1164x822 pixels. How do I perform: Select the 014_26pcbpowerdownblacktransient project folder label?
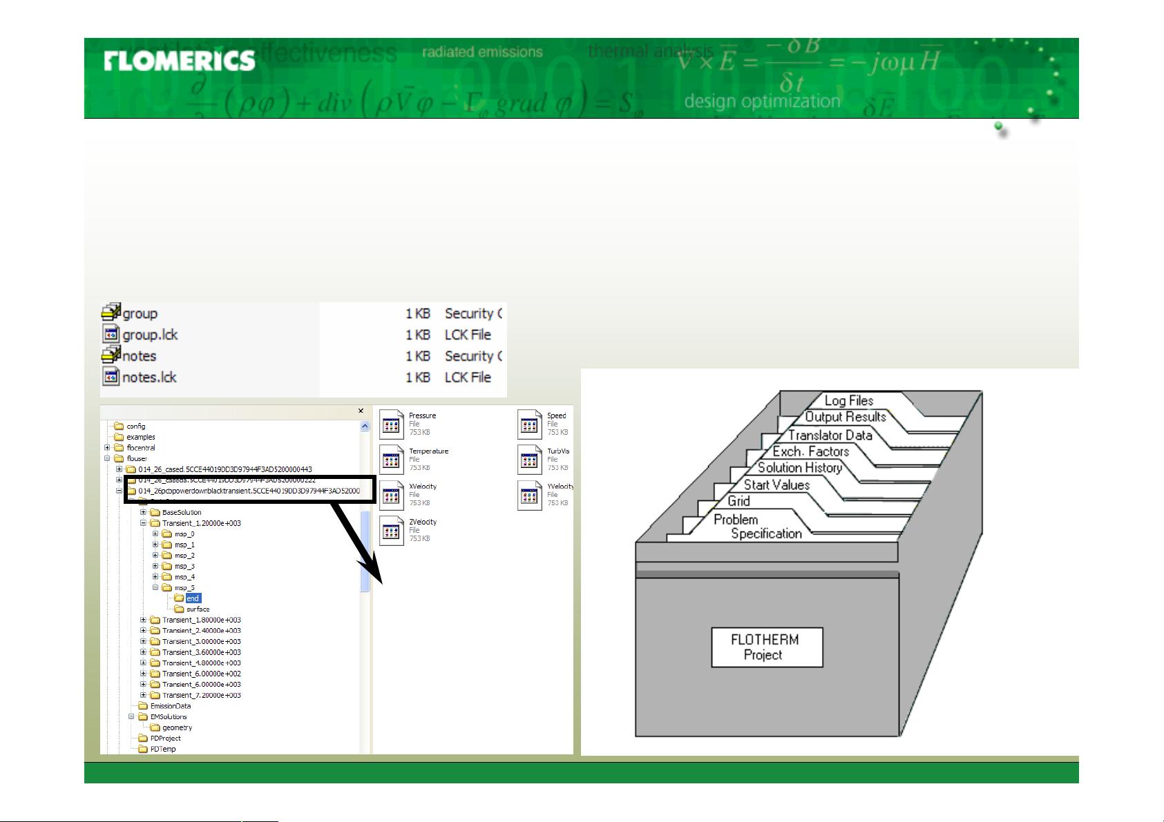[x=249, y=491]
